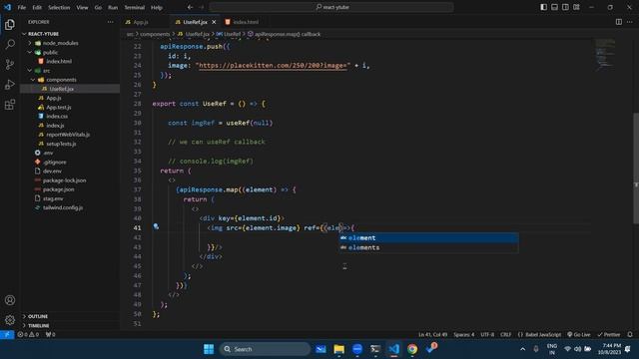Click errors and warnings count in status bar

pyautogui.click(x=28, y=335)
